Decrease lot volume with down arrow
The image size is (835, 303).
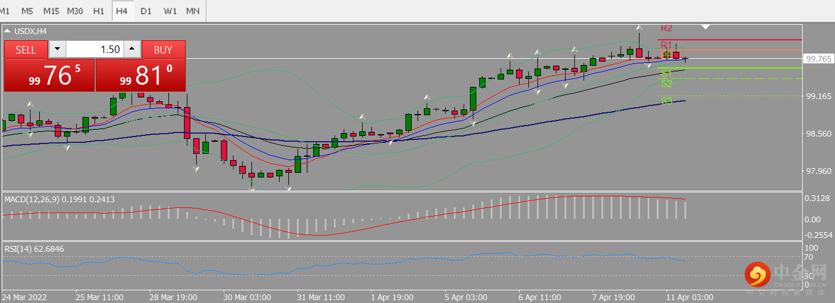(x=57, y=50)
